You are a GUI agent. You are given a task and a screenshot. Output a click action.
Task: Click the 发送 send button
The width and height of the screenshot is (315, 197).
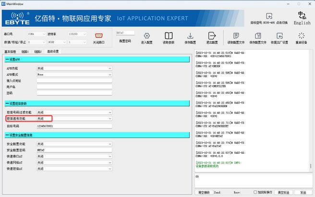(x=303, y=192)
